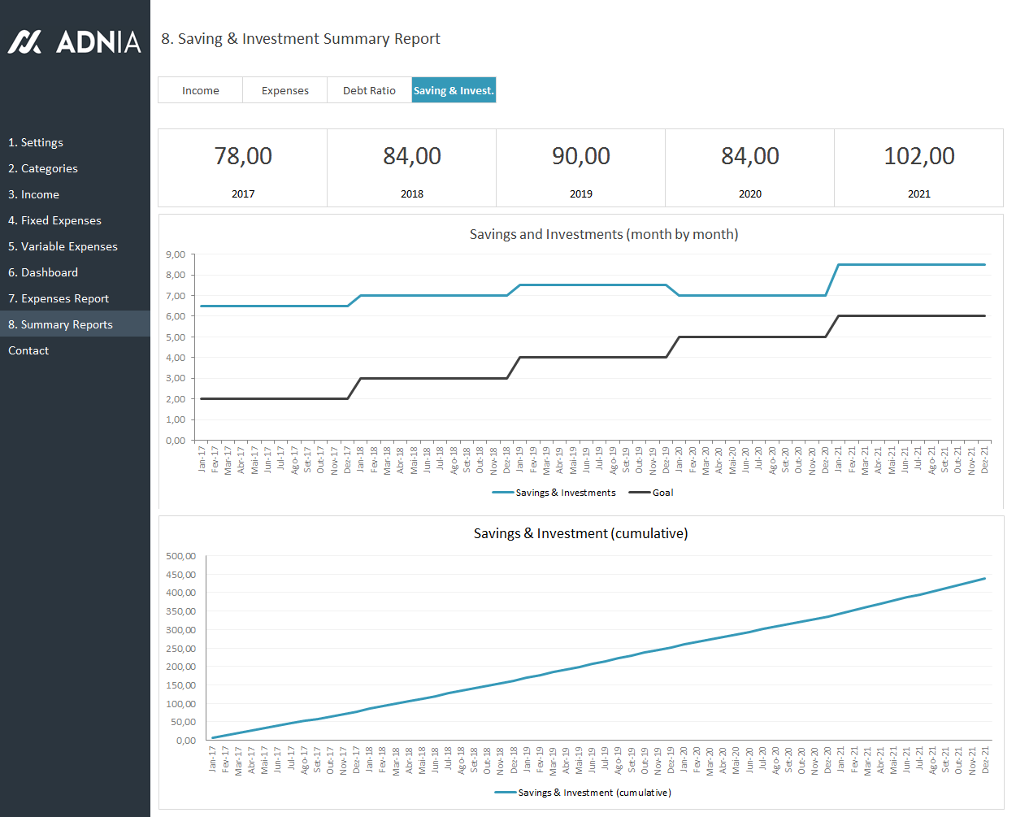Open the 3. Income sheet
This screenshot has width=1016, height=817.
click(33, 194)
